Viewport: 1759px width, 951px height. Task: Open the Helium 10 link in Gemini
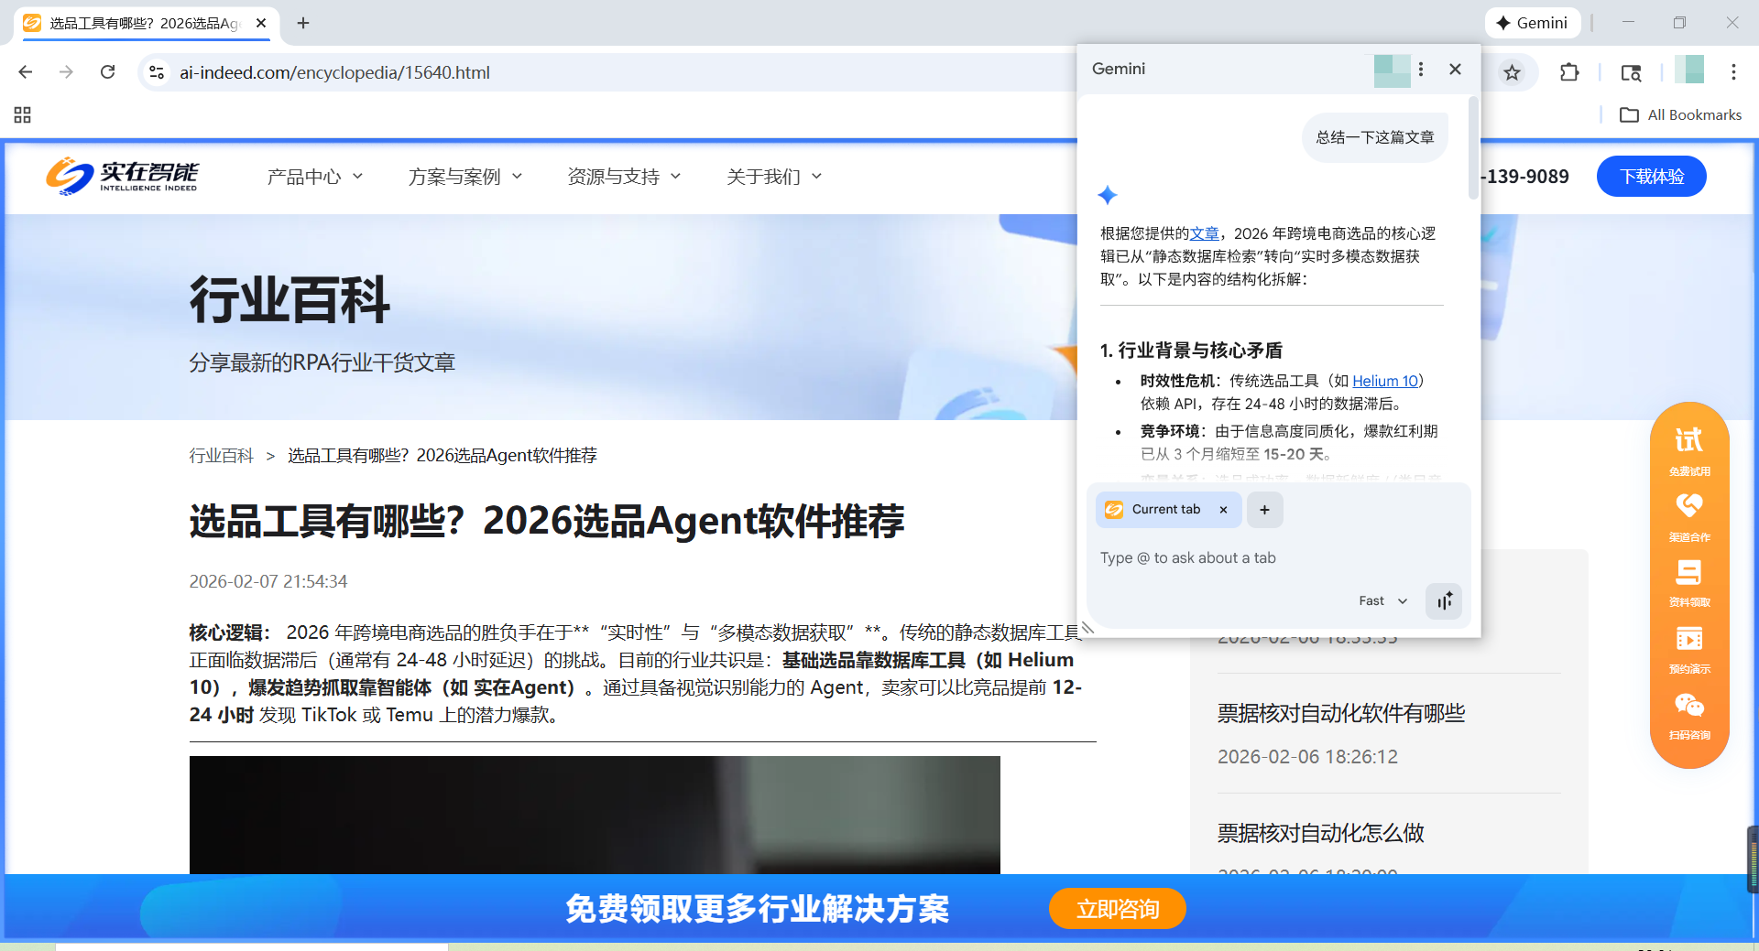click(1384, 381)
